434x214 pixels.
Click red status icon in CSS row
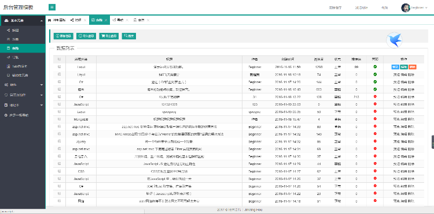pos(375,171)
